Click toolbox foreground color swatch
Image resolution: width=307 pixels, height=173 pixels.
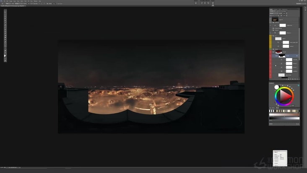coord(5,56)
